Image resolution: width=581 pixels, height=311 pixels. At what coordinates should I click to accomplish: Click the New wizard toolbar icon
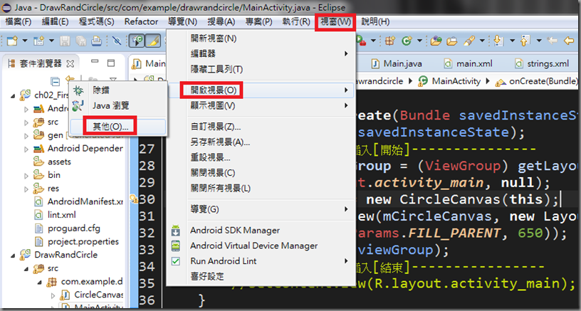[x=12, y=41]
